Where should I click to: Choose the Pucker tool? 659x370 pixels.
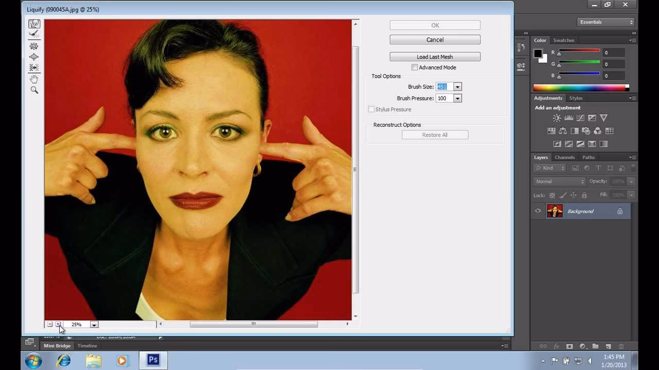click(x=34, y=46)
